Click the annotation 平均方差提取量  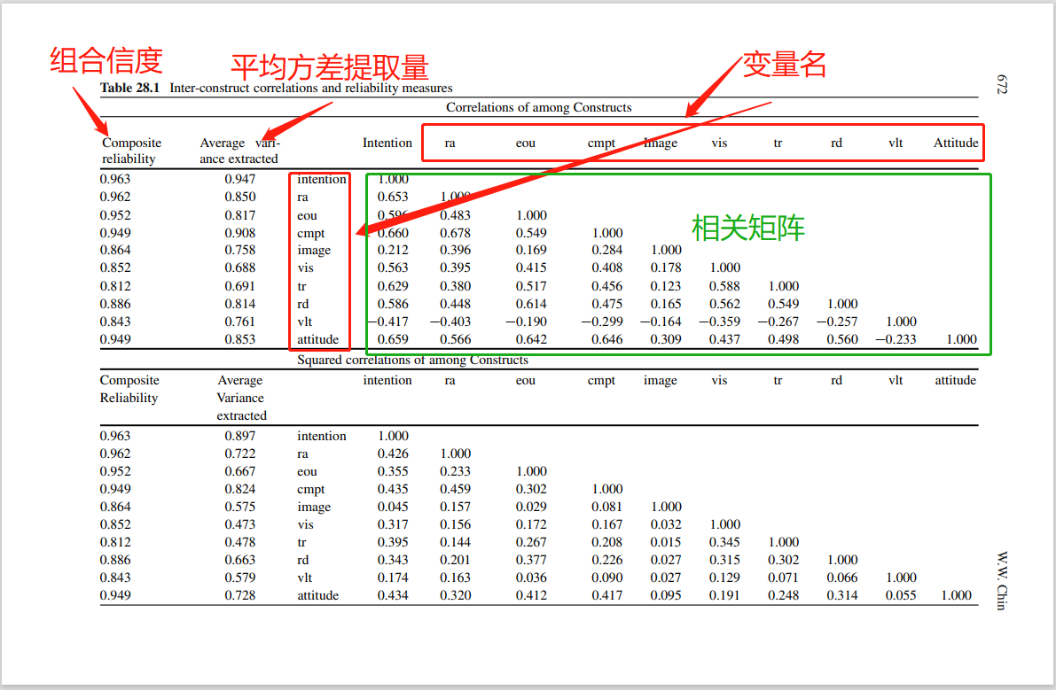click(329, 66)
